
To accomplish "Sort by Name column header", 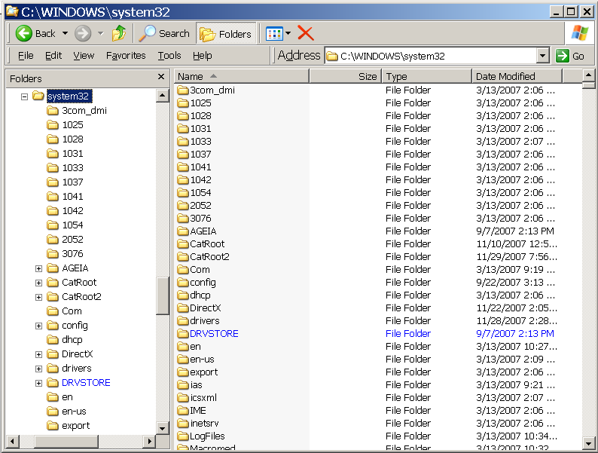I will pos(242,76).
